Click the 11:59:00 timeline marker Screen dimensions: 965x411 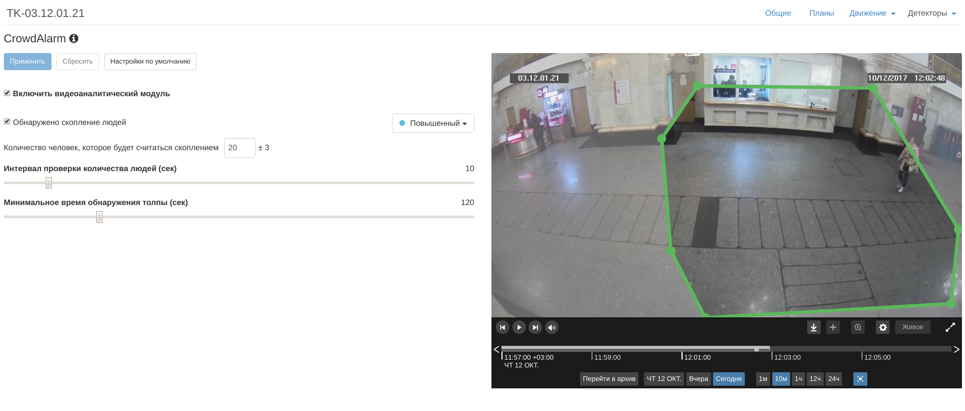pyautogui.click(x=607, y=357)
